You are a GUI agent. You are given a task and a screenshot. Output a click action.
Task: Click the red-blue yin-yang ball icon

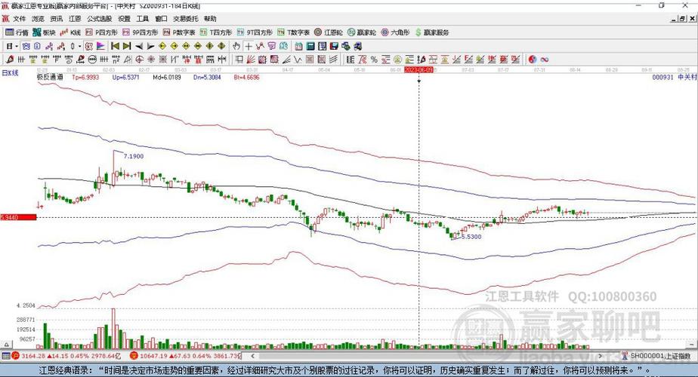coord(533,60)
